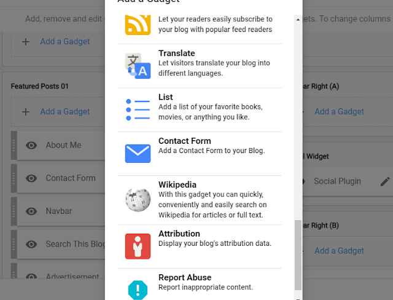Choose the bulleted List gadget icon
Viewport: 393px width, 300px height.
click(138, 109)
